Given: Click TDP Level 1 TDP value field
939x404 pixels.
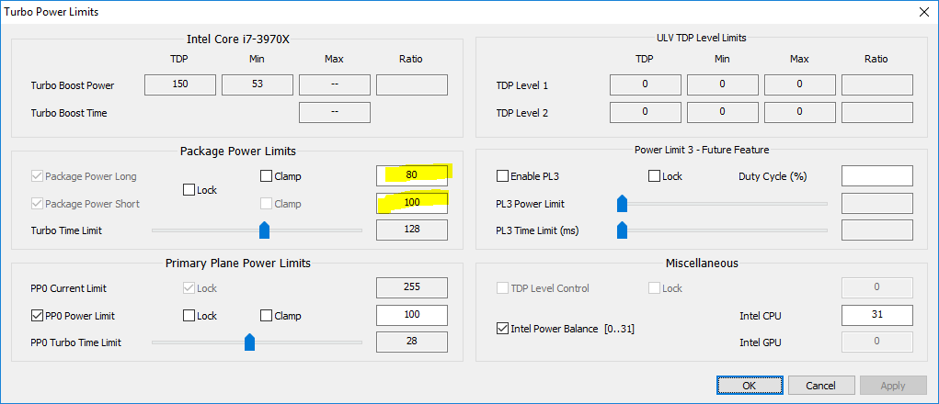Looking at the screenshot, I should (x=645, y=84).
